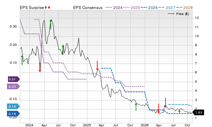Image resolution: width=212 pixels, height=127 pixels.
Task: Select the 2027 EPS Consensus legend entry
Action: click(x=167, y=8)
